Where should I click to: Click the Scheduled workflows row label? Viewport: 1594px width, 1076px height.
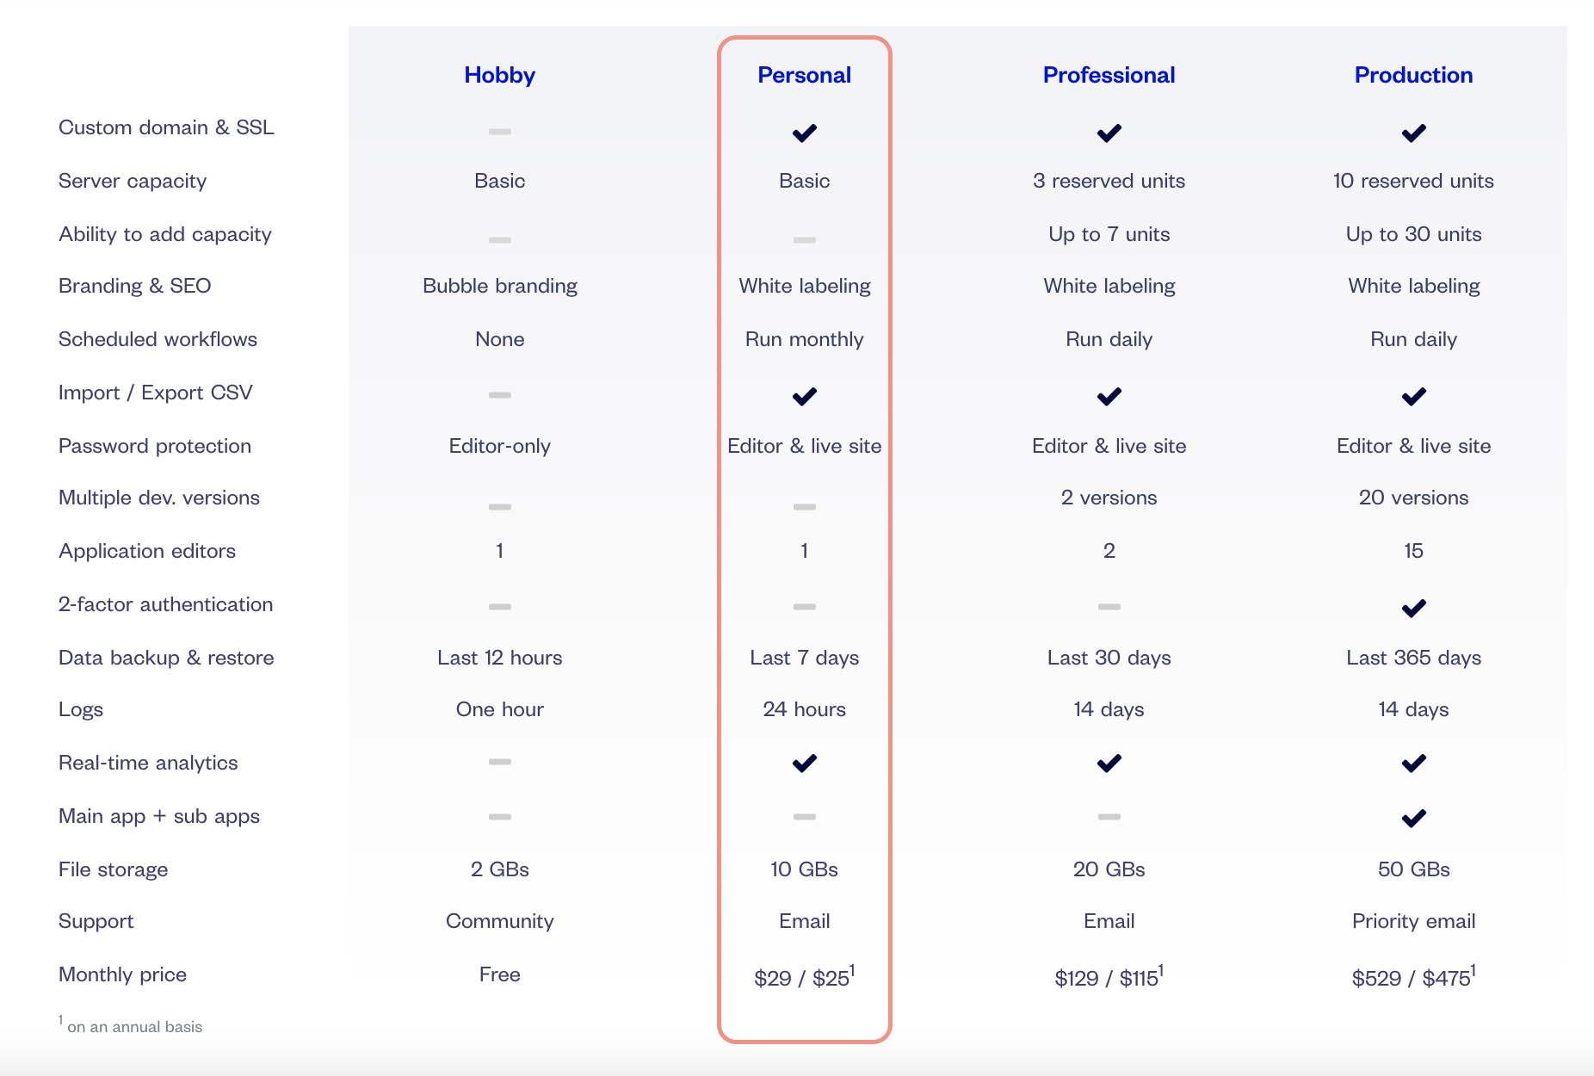point(158,339)
